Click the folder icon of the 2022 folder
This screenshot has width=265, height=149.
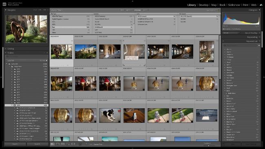[x=15, y=105]
